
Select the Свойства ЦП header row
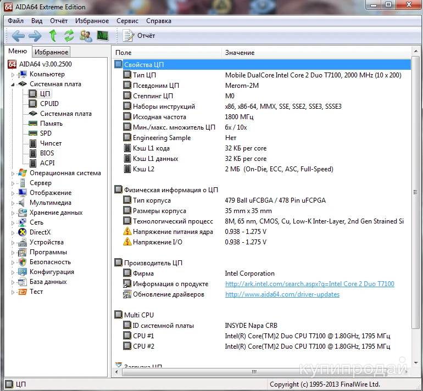pyautogui.click(x=144, y=65)
